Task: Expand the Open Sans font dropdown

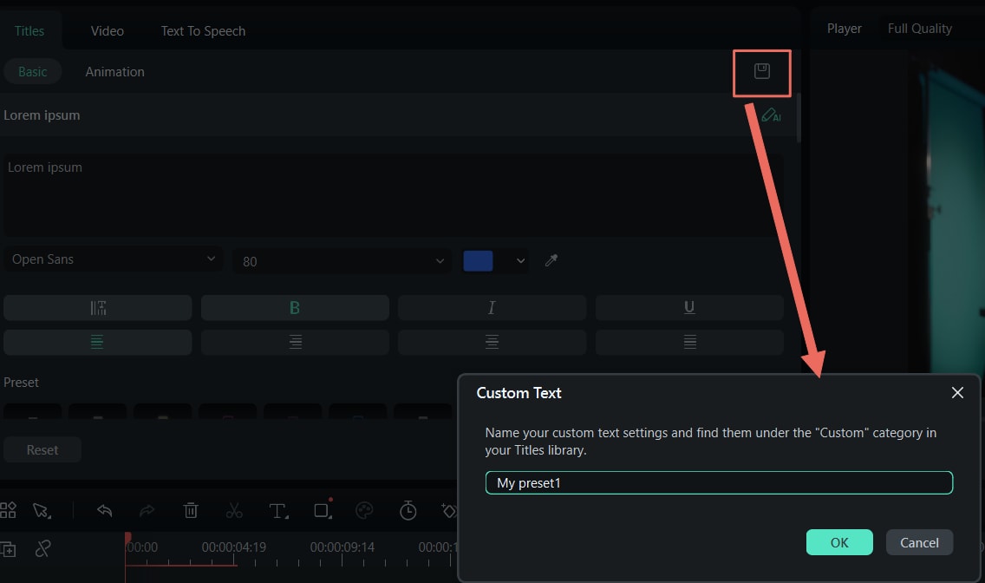Action: [x=113, y=259]
